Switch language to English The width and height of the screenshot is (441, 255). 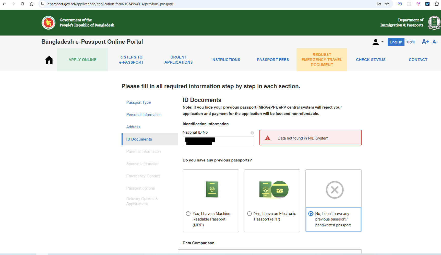pos(396,42)
